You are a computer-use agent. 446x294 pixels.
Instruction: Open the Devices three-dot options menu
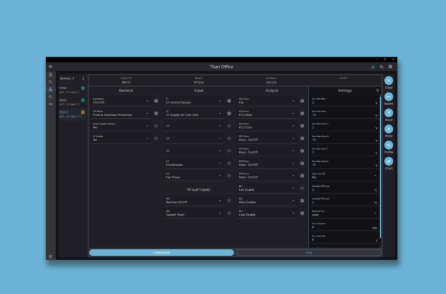[x=83, y=78]
